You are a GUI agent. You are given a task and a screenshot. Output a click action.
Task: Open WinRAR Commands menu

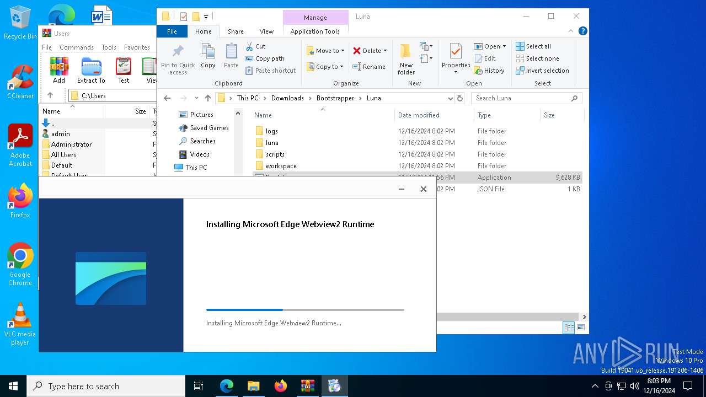[x=77, y=47]
